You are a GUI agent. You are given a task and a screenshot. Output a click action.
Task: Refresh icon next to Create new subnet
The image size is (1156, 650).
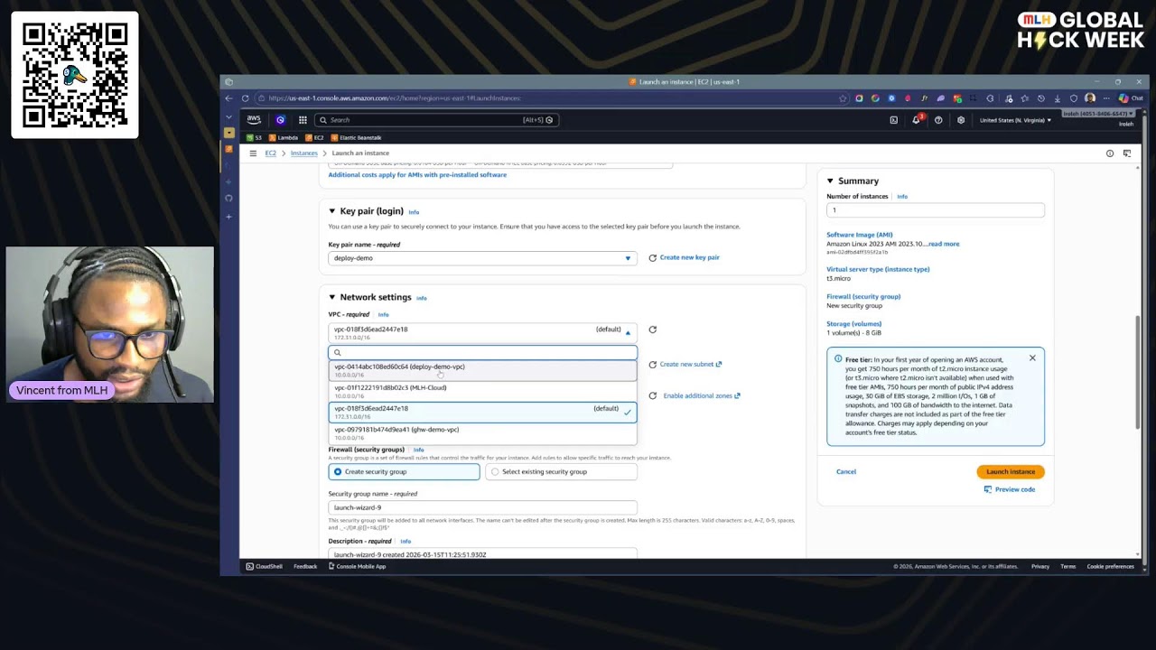pos(652,365)
